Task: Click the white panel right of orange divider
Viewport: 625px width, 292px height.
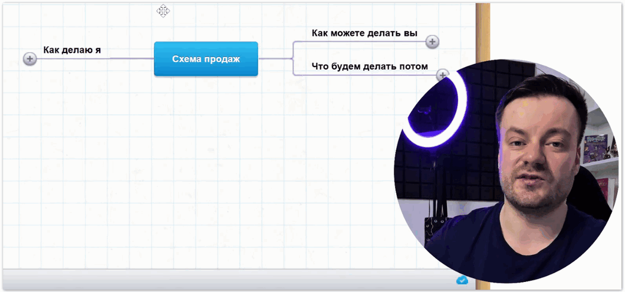Action: (x=554, y=29)
